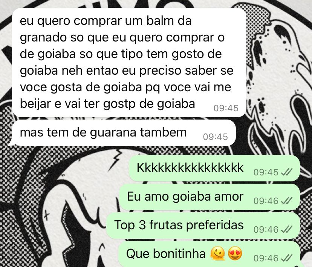The image size is (312, 267).
Task: Select the Eu amo goiaba amor message
Action: click(210, 197)
